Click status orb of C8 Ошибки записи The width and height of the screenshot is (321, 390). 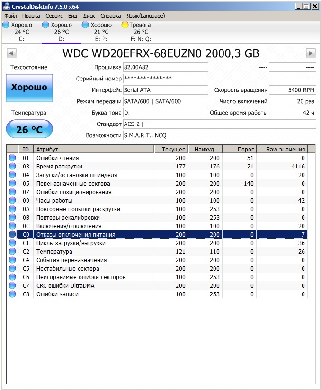12,294
